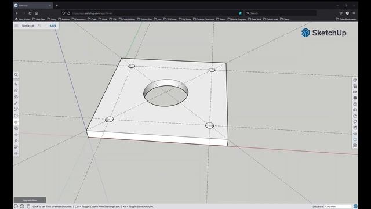Viewport: 371px width, 209px height.
Task: Pick the Tape Measure tool
Action: pyautogui.click(x=16, y=140)
